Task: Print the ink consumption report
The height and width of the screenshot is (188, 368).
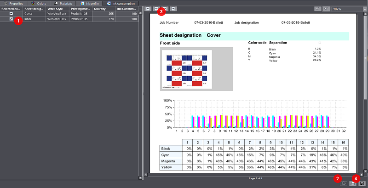Action: coord(353,183)
